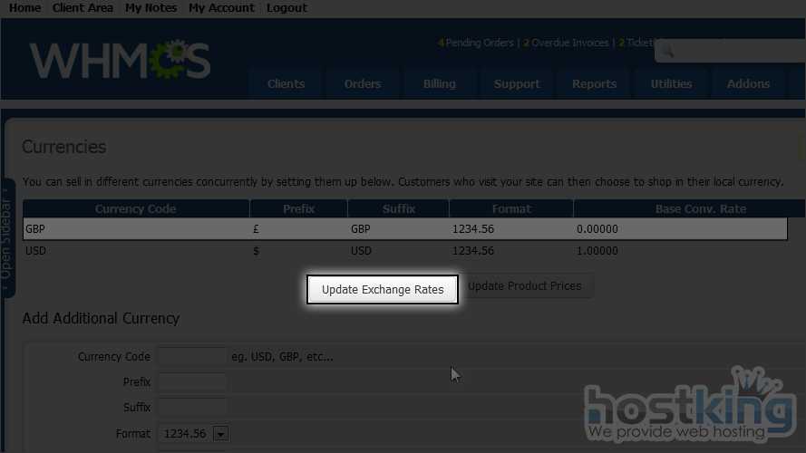The width and height of the screenshot is (806, 453).
Task: Select the GBP currency code entry
Action: 35,229
